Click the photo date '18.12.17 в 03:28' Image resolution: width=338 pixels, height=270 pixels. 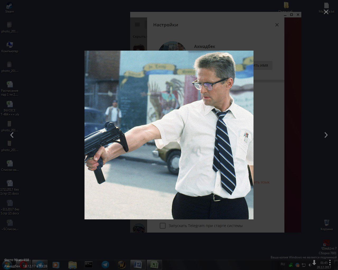tap(35, 266)
